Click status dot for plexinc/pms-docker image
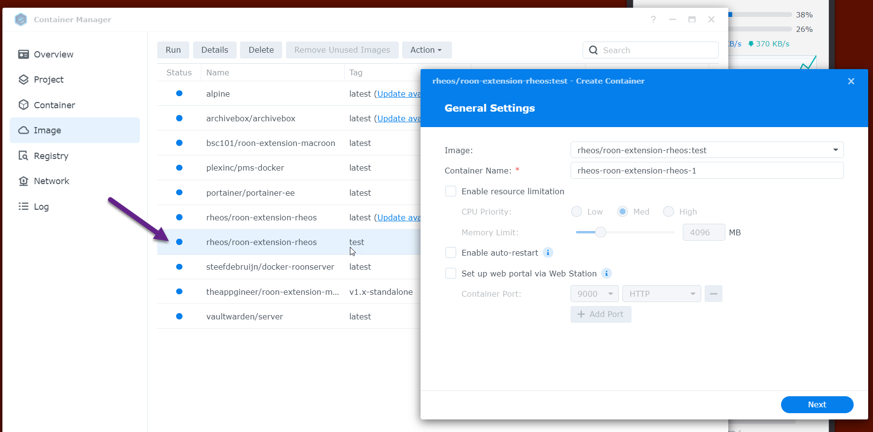This screenshot has height=432, width=873. coord(180,168)
